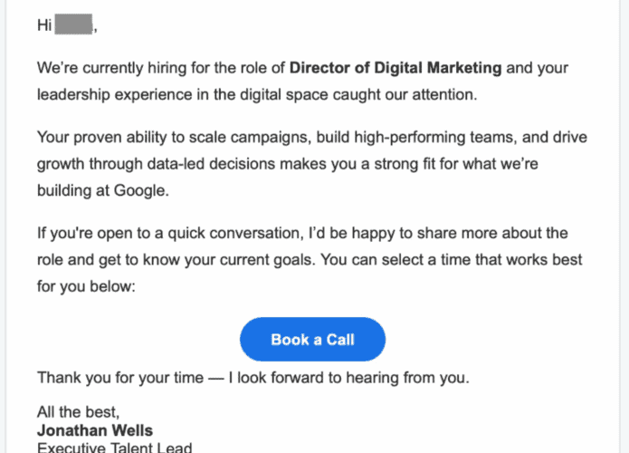Click the blue Book a Call button
The image size is (629, 453).
pos(312,340)
